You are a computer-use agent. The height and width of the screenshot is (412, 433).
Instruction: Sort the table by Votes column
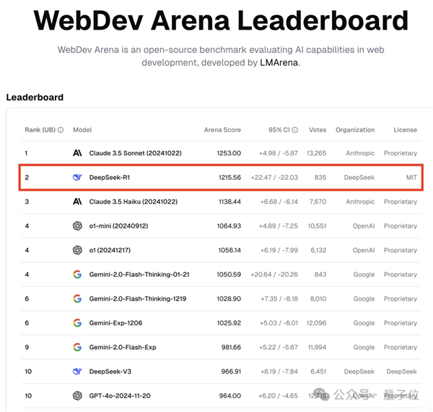pos(318,130)
